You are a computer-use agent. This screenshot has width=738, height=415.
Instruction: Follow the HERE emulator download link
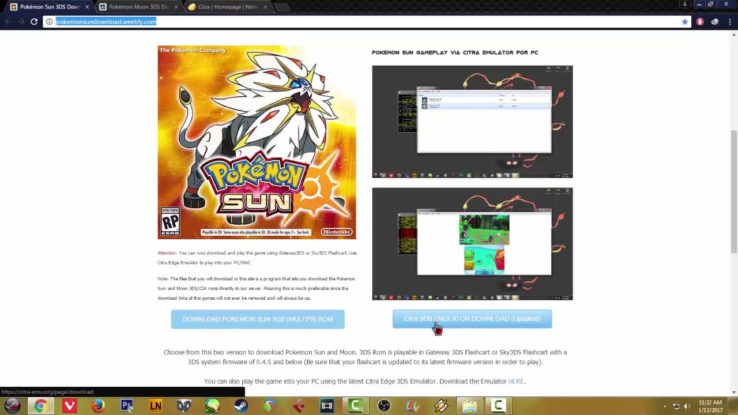(x=515, y=382)
